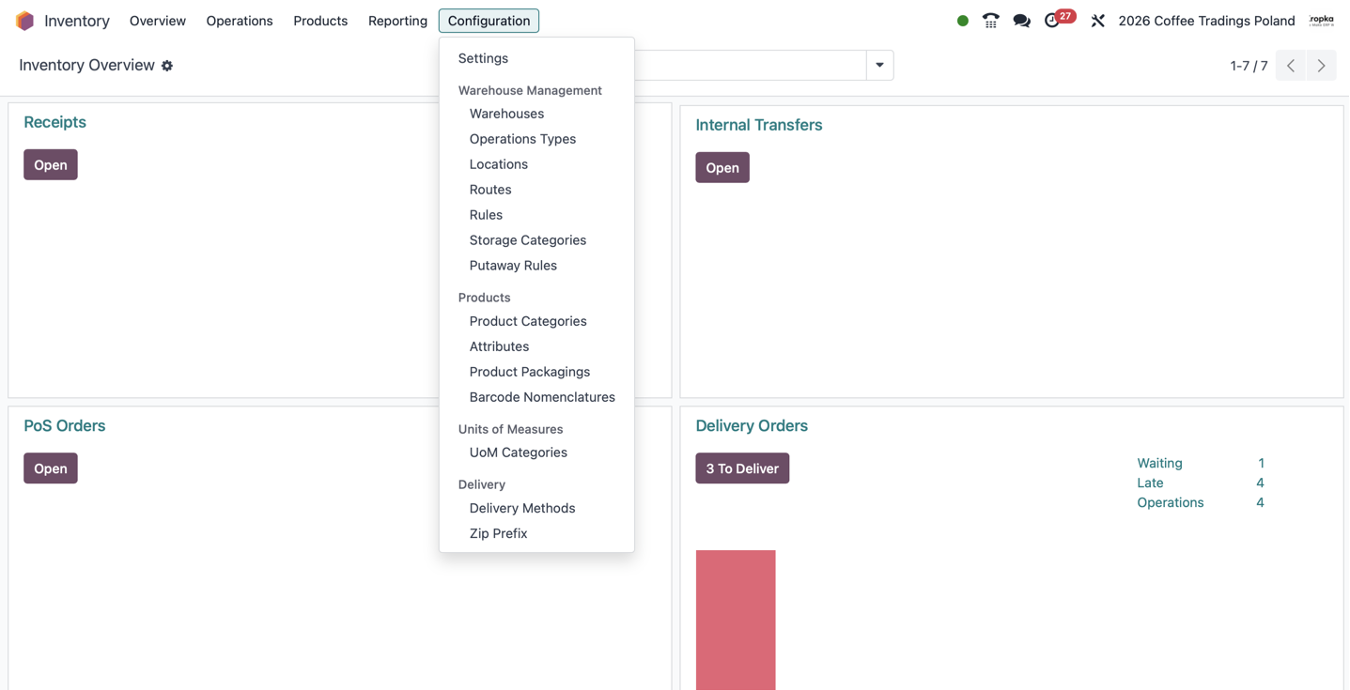Select Attributes menu entry
This screenshot has width=1350, height=690.
536,346
